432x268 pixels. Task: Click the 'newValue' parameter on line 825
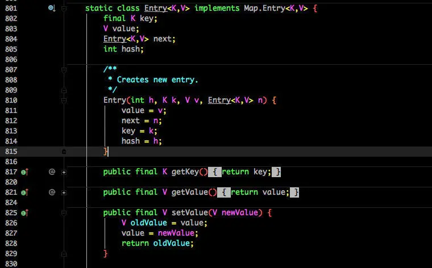[240, 213]
